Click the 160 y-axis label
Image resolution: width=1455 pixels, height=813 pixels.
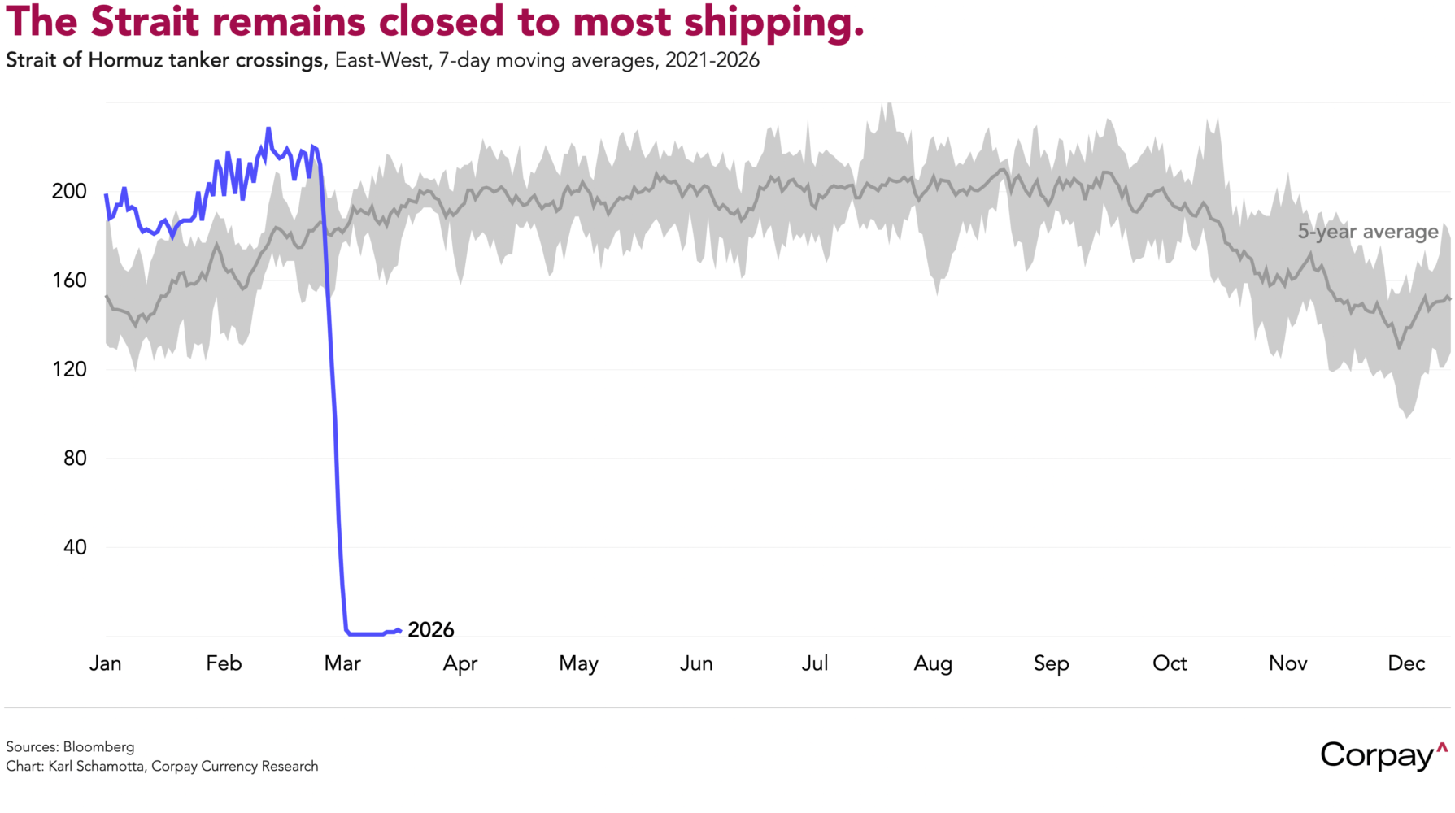click(69, 280)
